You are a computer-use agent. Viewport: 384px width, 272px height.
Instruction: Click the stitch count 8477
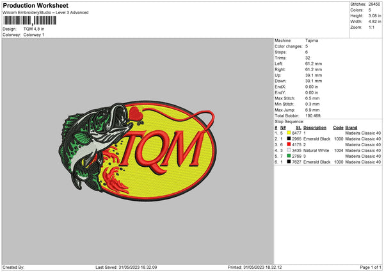(x=296, y=133)
